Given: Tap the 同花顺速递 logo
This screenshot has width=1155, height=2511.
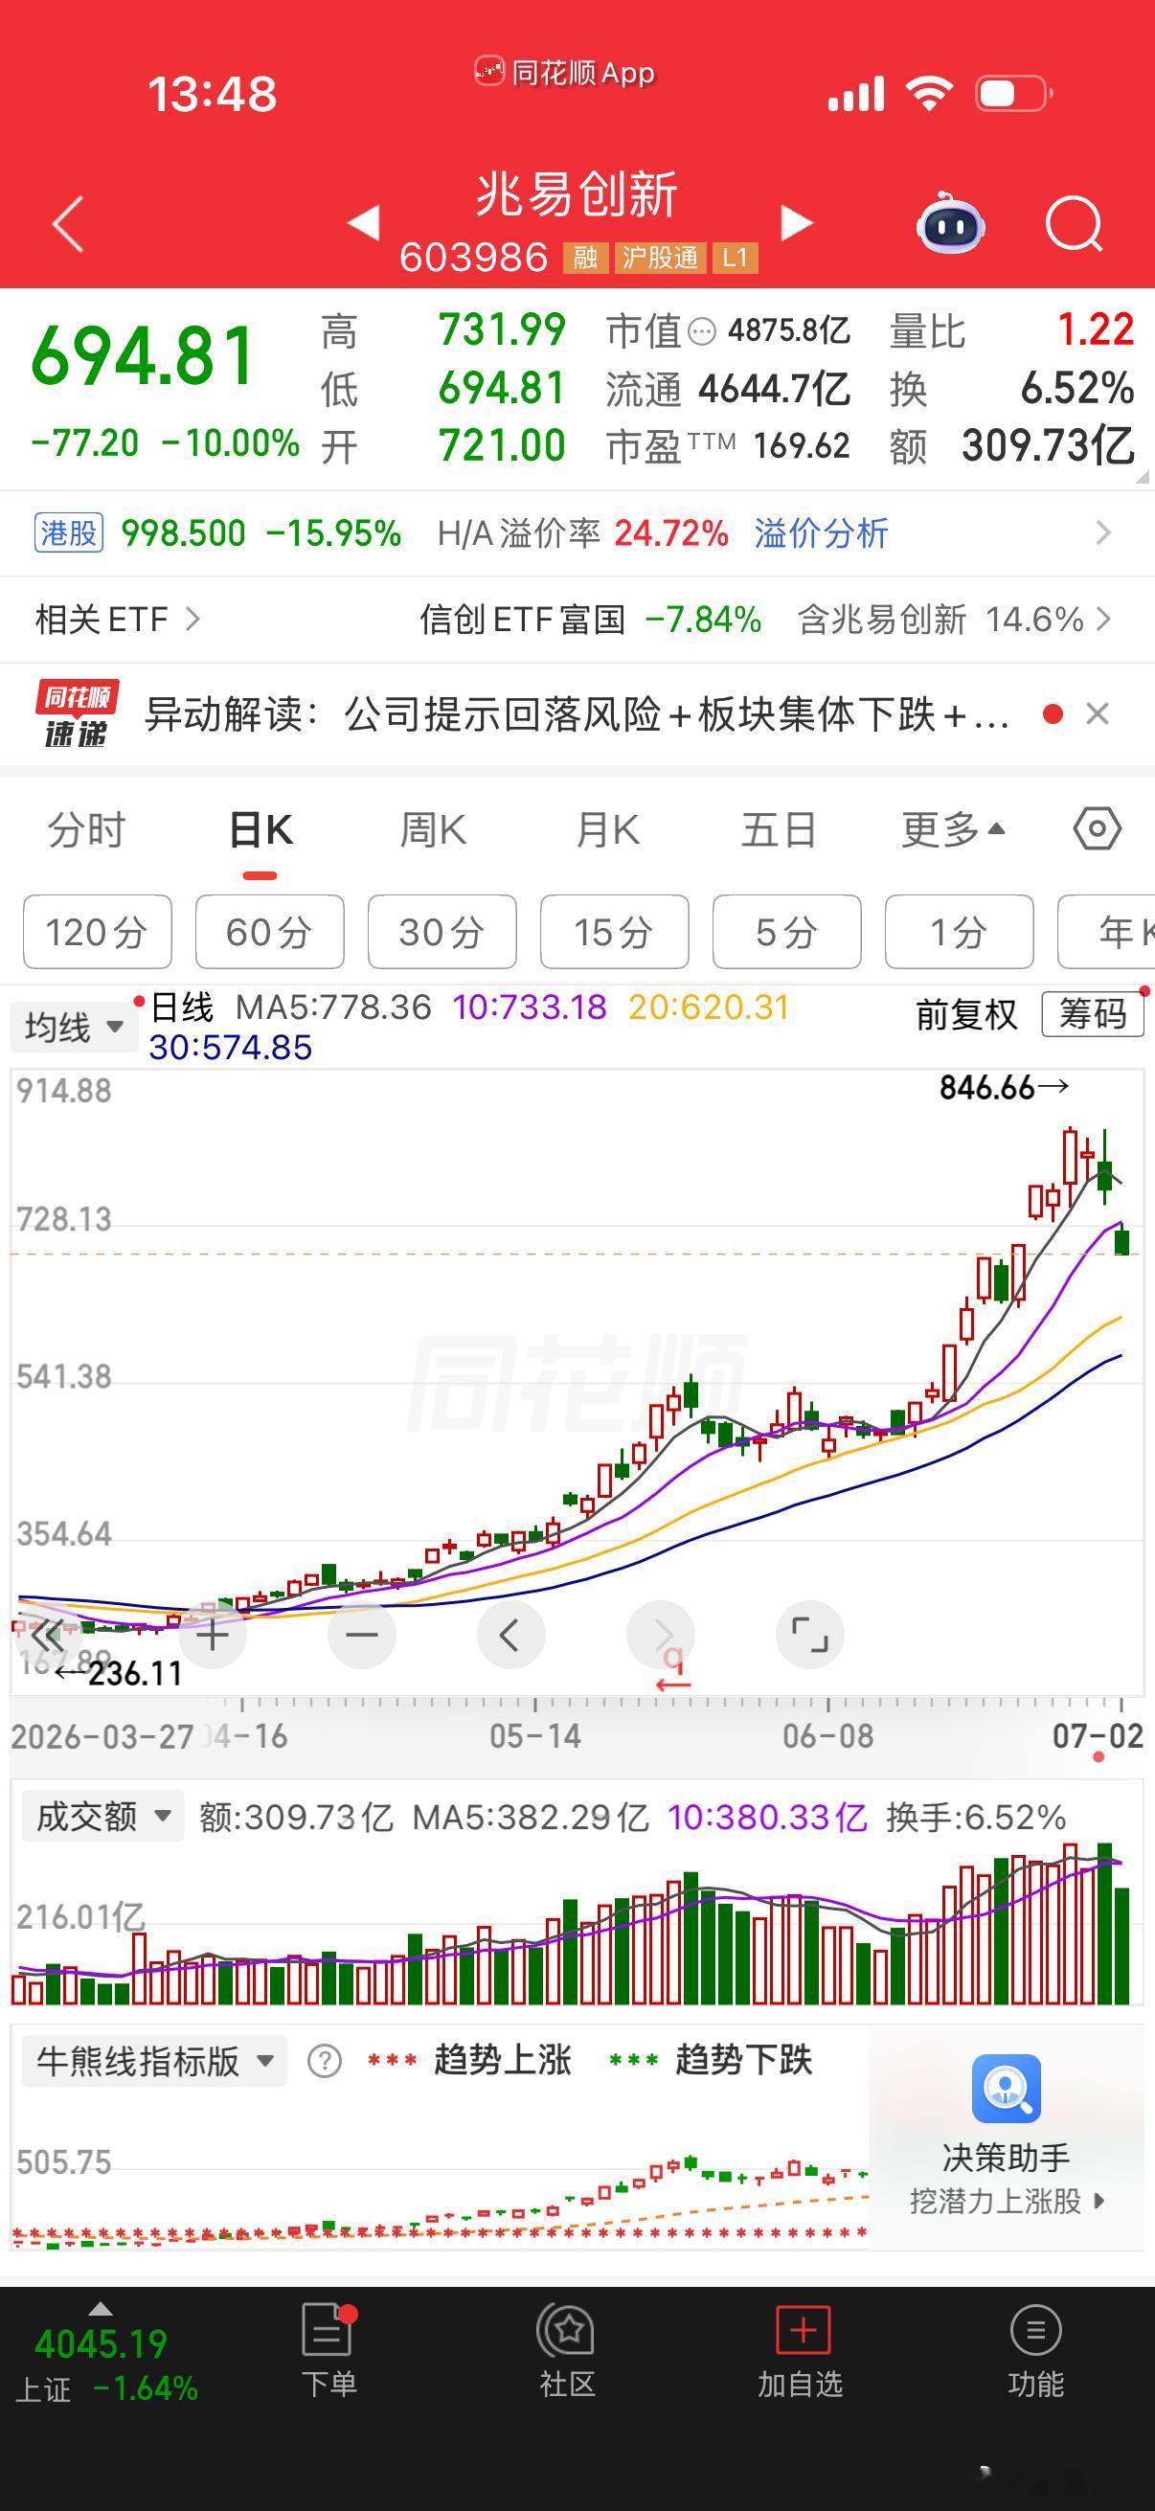Looking at the screenshot, I should 77,713.
